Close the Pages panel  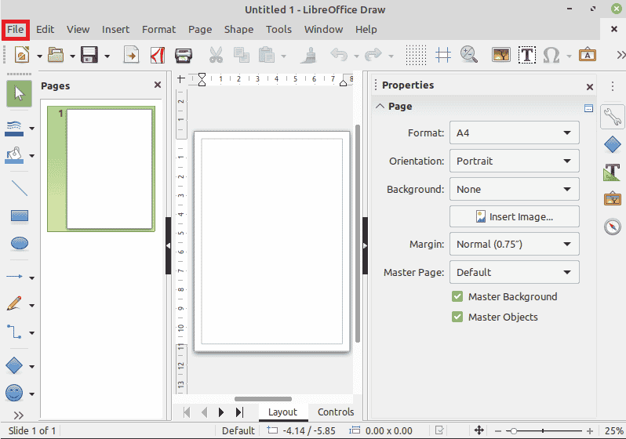[x=158, y=85]
